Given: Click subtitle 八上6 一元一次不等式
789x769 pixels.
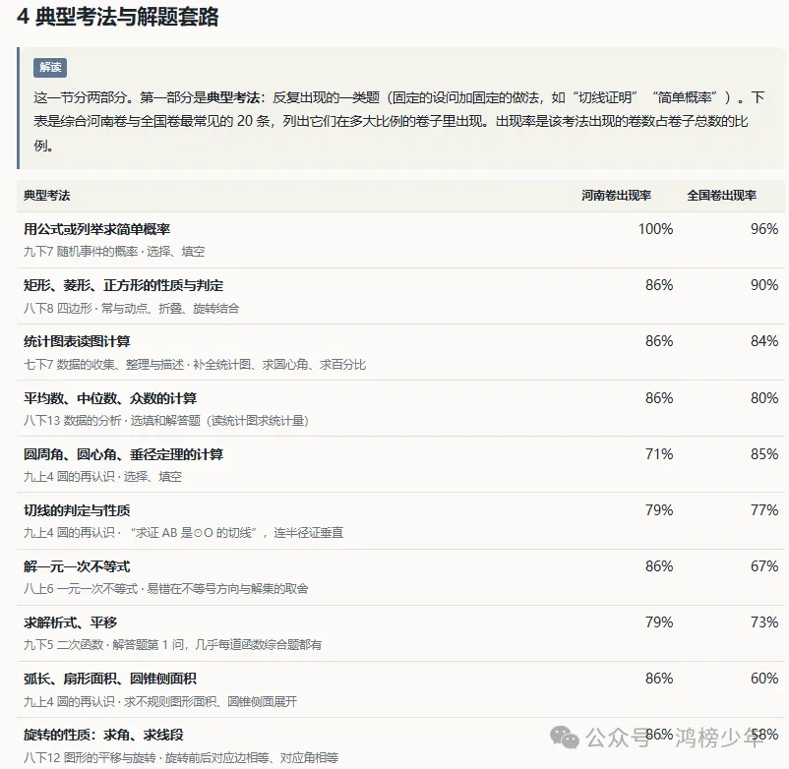Looking at the screenshot, I should tap(81, 589).
